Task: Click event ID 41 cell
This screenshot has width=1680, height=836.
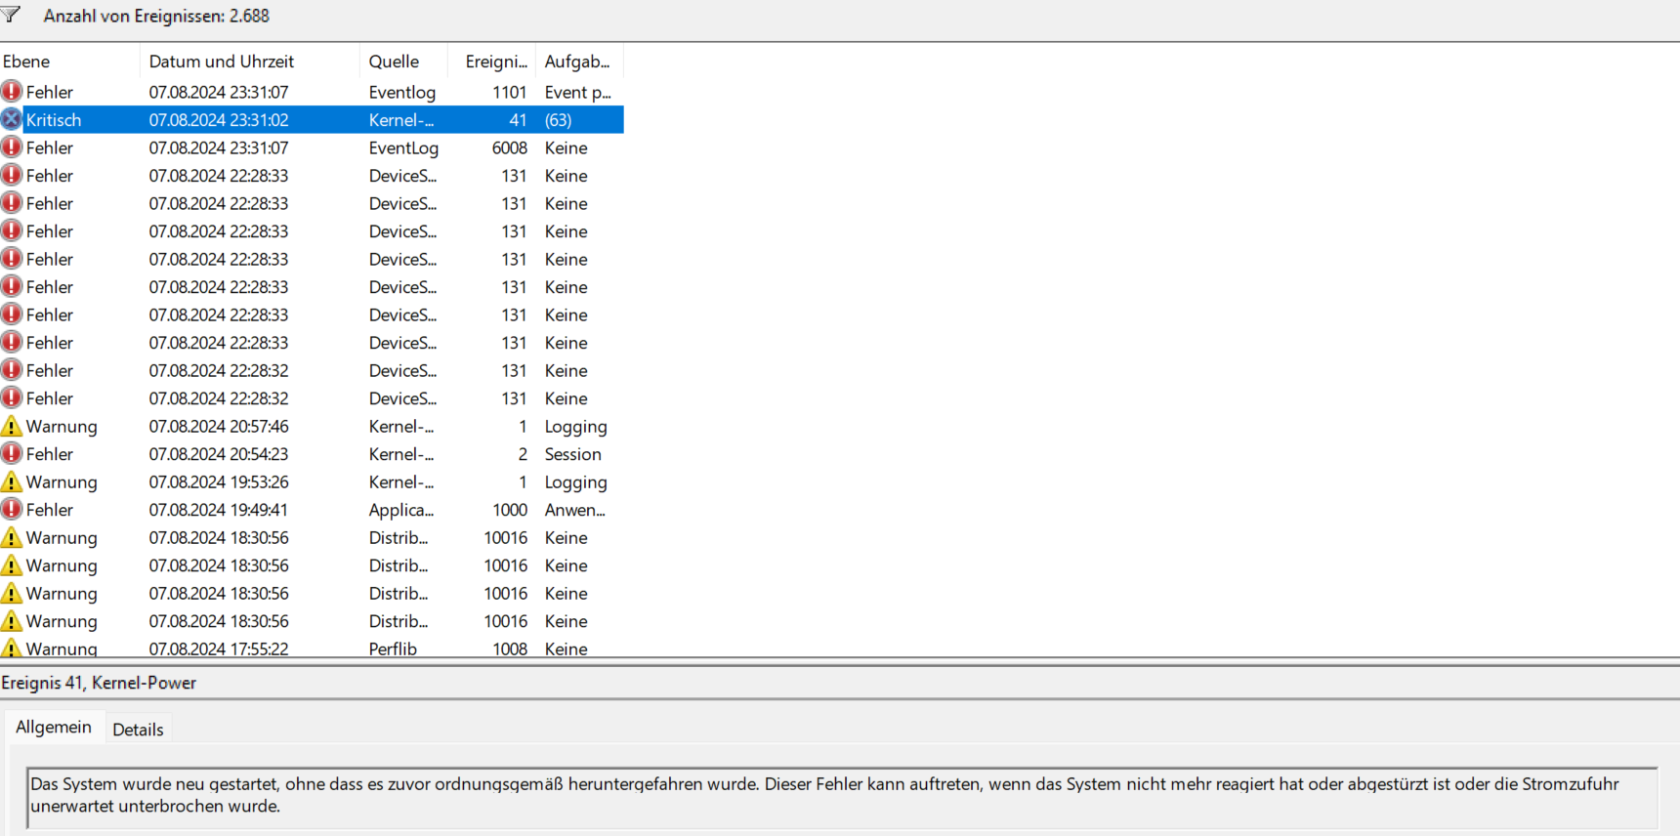Action: (x=518, y=120)
